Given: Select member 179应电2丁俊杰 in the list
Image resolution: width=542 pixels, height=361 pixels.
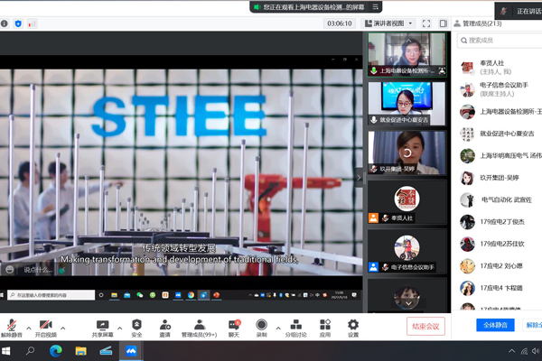Looking at the screenshot, I should (x=500, y=222).
